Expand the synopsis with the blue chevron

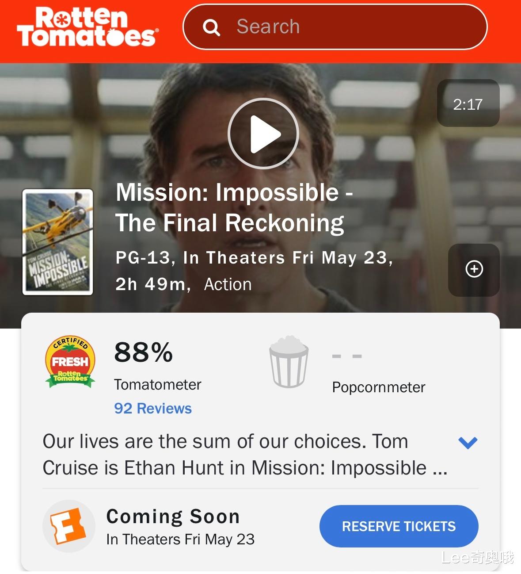[x=468, y=442]
